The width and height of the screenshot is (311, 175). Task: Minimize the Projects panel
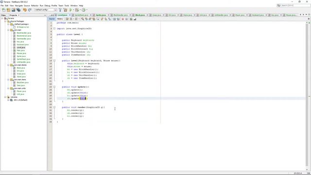(45, 15)
